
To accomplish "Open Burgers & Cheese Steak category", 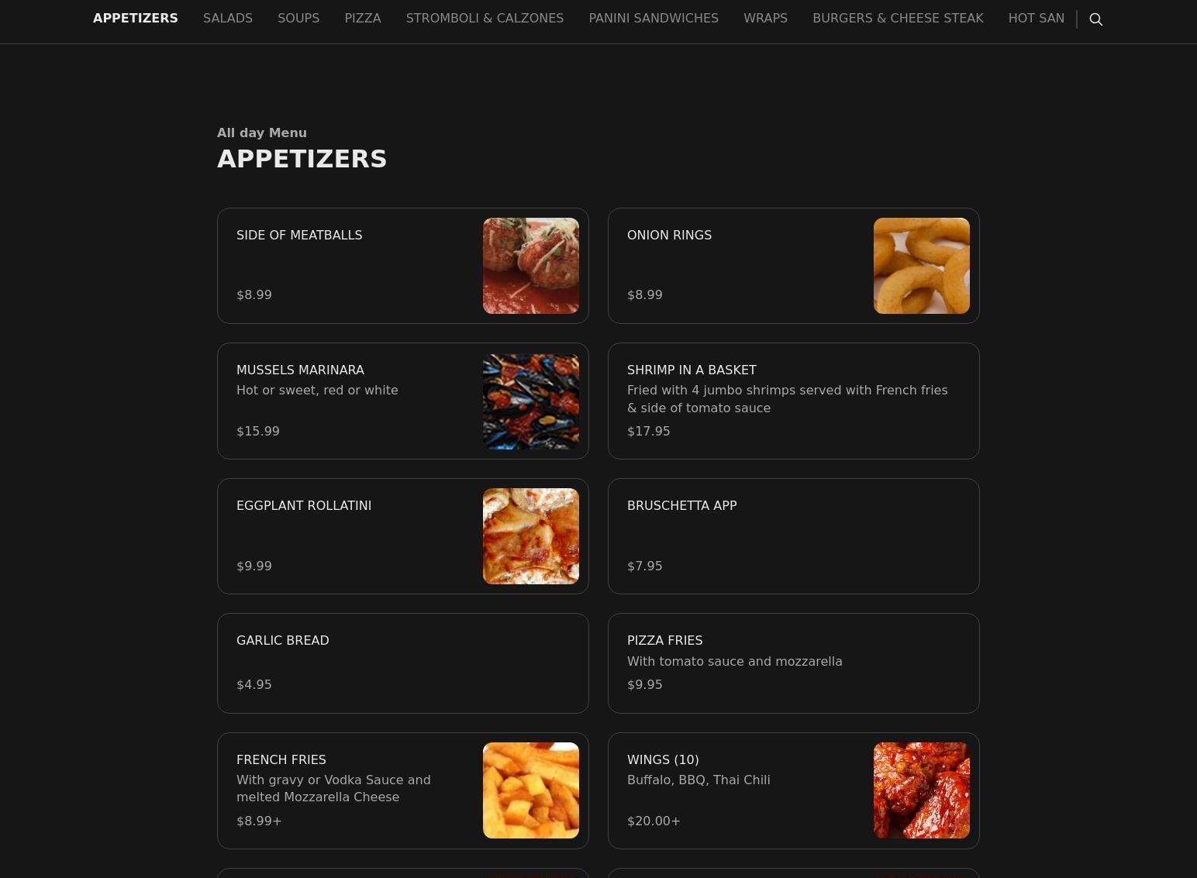I will 898,18.
